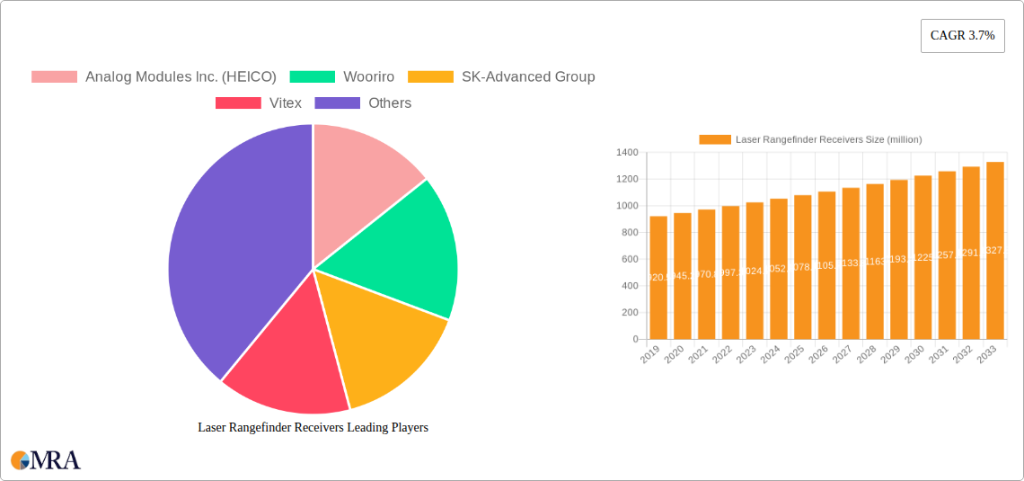Viewport: 1024px width, 481px height.
Task: Click the 'SK-Advanced Group' legend label
Action: pyautogui.click(x=528, y=77)
